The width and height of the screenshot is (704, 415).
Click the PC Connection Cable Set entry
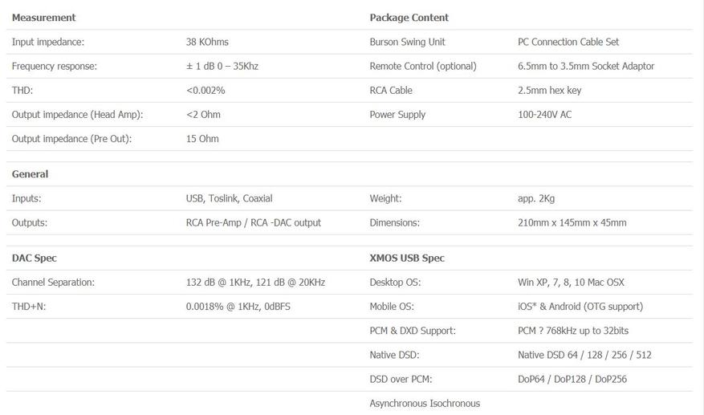[x=568, y=42]
